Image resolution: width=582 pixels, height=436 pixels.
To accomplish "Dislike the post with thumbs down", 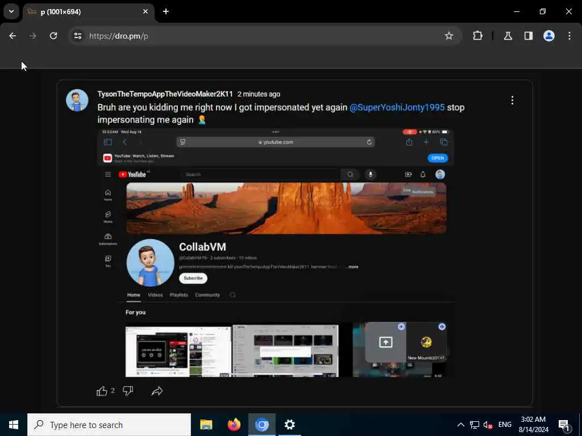I will [x=128, y=391].
